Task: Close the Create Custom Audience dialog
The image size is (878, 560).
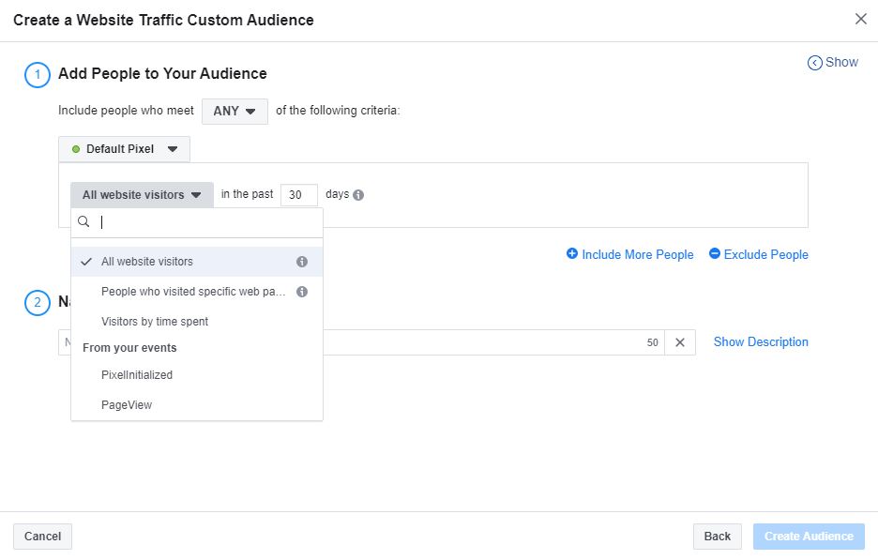Action: click(x=860, y=19)
